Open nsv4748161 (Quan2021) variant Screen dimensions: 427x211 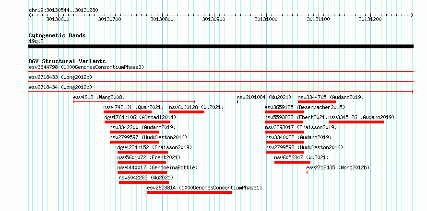point(133,107)
